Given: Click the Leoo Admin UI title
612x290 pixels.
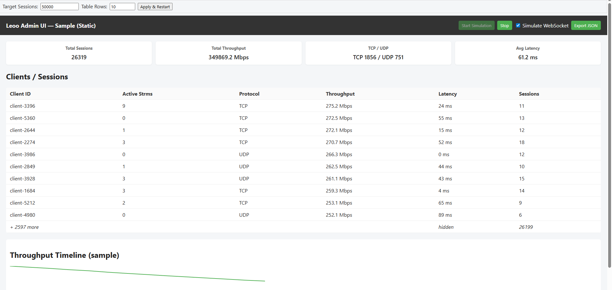Looking at the screenshot, I should (51, 25).
